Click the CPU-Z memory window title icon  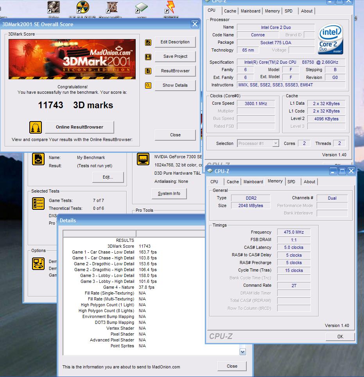pos(210,171)
